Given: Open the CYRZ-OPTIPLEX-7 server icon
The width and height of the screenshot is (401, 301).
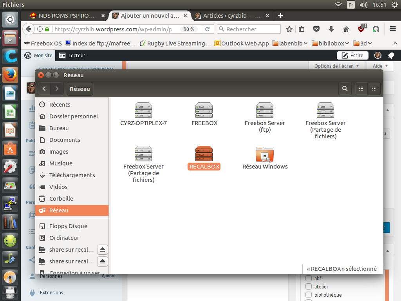Looking at the screenshot, I should click(x=143, y=111).
